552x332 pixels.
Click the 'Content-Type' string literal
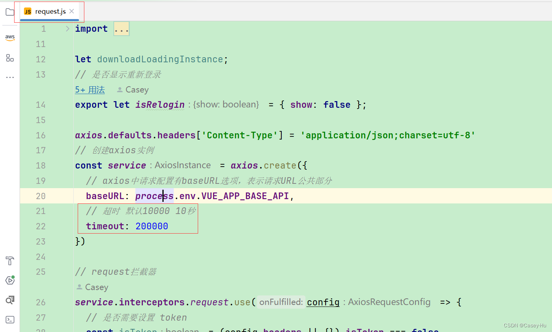pos(240,135)
